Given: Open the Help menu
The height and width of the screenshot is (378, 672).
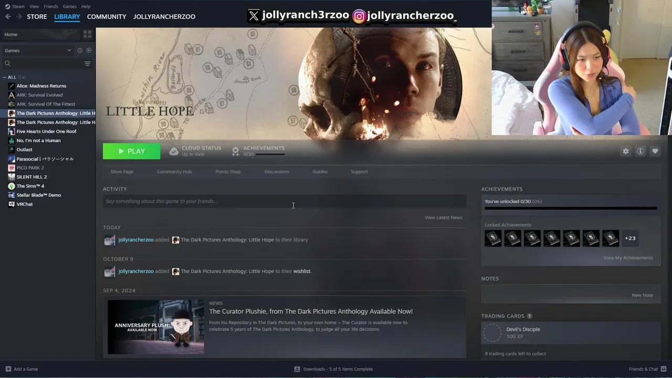Looking at the screenshot, I should pos(86,6).
